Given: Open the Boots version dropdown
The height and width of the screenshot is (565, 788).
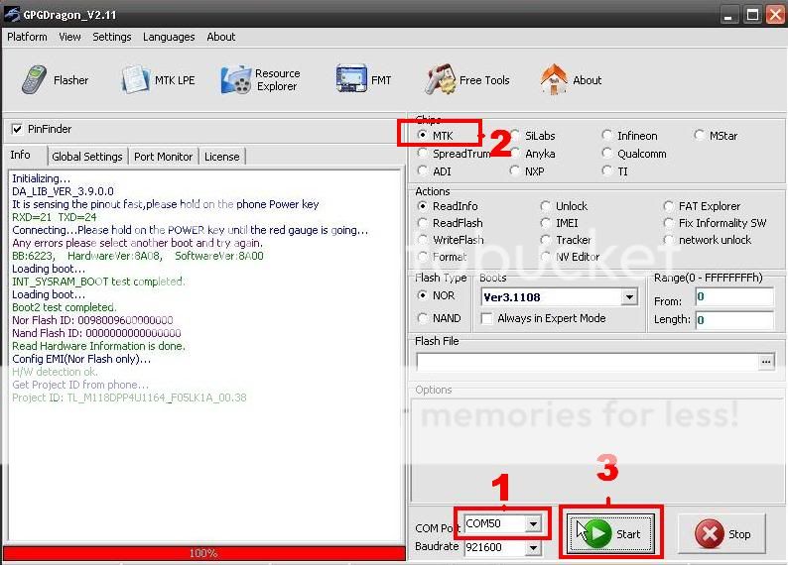Looking at the screenshot, I should [629, 297].
